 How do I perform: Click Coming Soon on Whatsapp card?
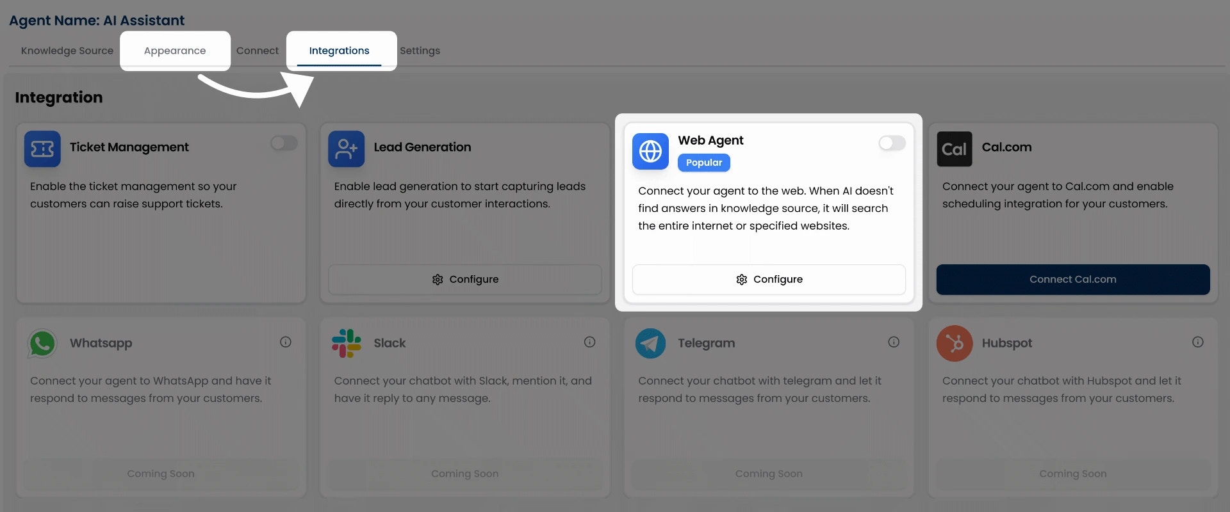coord(161,474)
